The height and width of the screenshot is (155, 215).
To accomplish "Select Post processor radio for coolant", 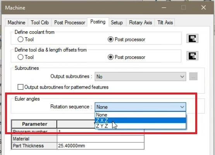I will click(x=110, y=39).
